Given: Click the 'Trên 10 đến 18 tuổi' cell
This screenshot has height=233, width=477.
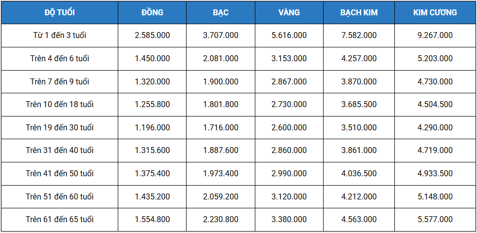Looking at the screenshot, I should (59, 104).
